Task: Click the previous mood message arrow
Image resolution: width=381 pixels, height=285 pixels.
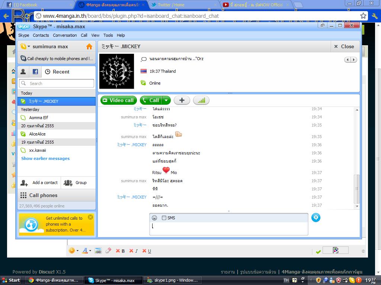Action: (x=348, y=60)
